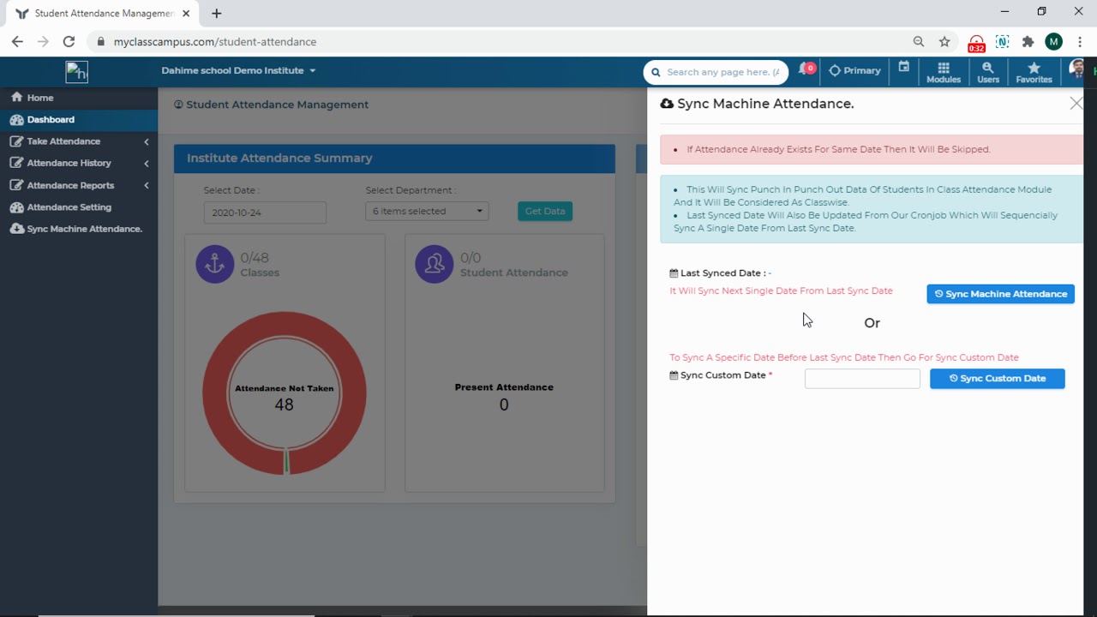Click the Student Attendance users icon

pos(435,264)
